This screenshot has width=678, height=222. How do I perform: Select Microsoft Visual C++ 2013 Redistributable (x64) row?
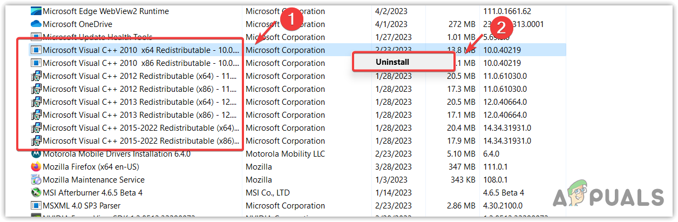pos(140,102)
